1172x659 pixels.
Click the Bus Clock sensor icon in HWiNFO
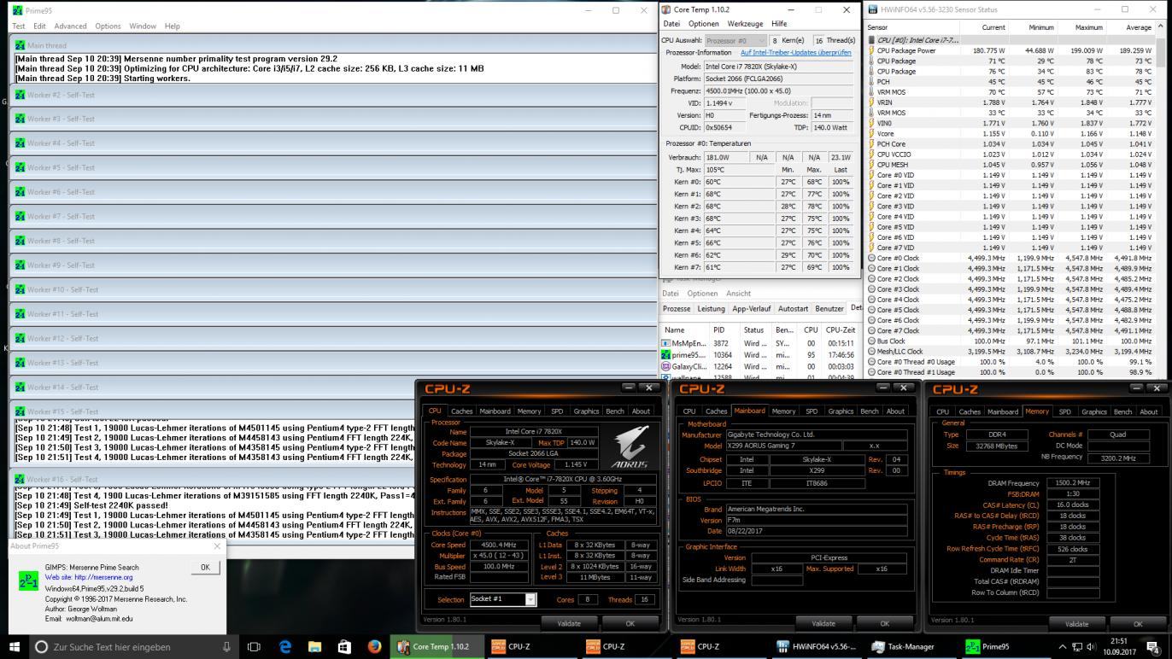coord(871,341)
